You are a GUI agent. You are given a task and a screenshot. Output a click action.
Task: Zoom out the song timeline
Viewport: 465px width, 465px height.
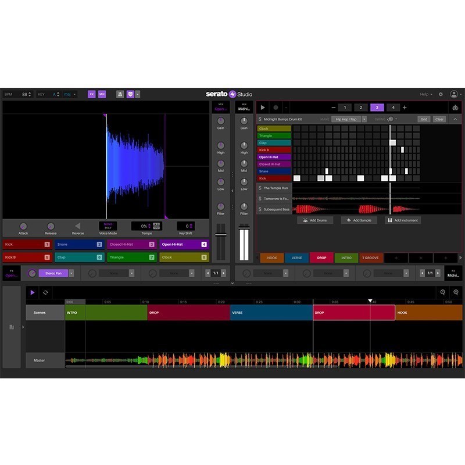point(443,292)
